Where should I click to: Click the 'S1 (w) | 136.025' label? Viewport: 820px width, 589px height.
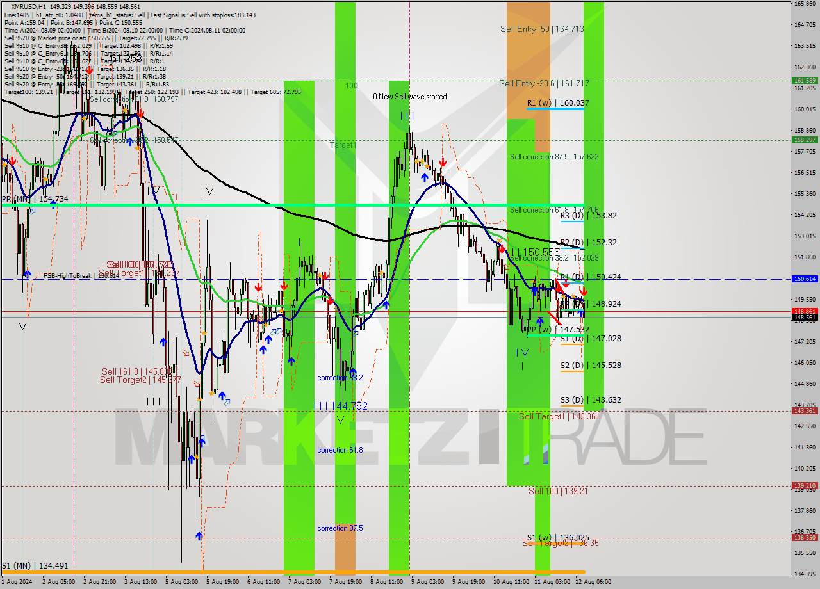pos(558,537)
